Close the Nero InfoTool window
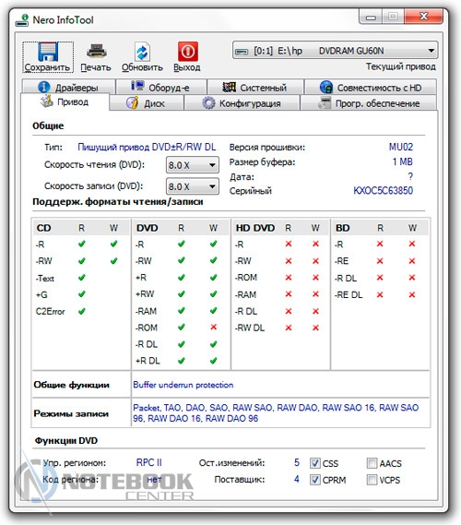Screen dimensions: 461x525 (x=424, y=16)
